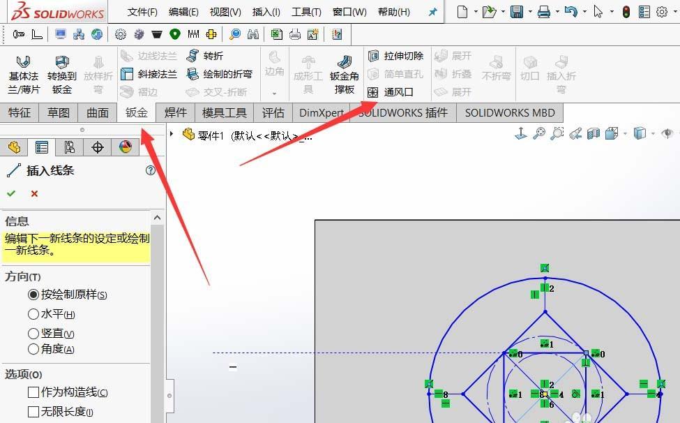Collapse the 选项 section in the panel

click(20, 375)
